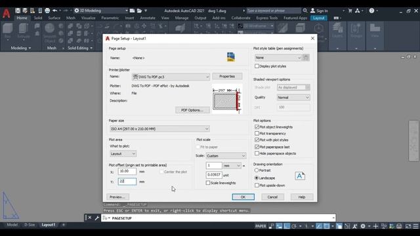Open the Quality Normal dropdown
This screenshot has width=420, height=236.
click(x=293, y=98)
